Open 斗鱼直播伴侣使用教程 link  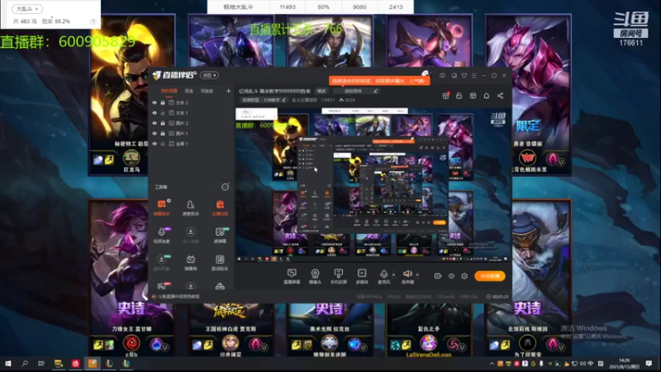point(178,297)
